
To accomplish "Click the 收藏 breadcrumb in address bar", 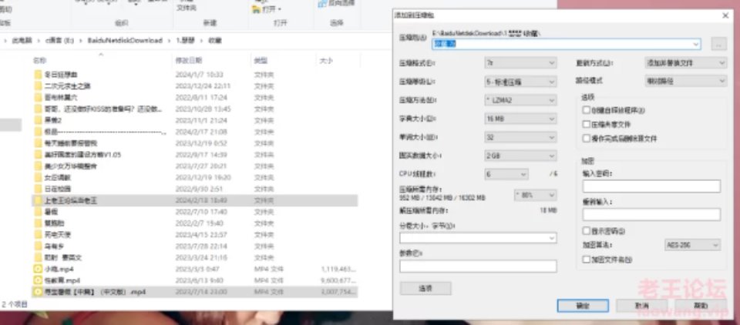I will tap(215, 41).
